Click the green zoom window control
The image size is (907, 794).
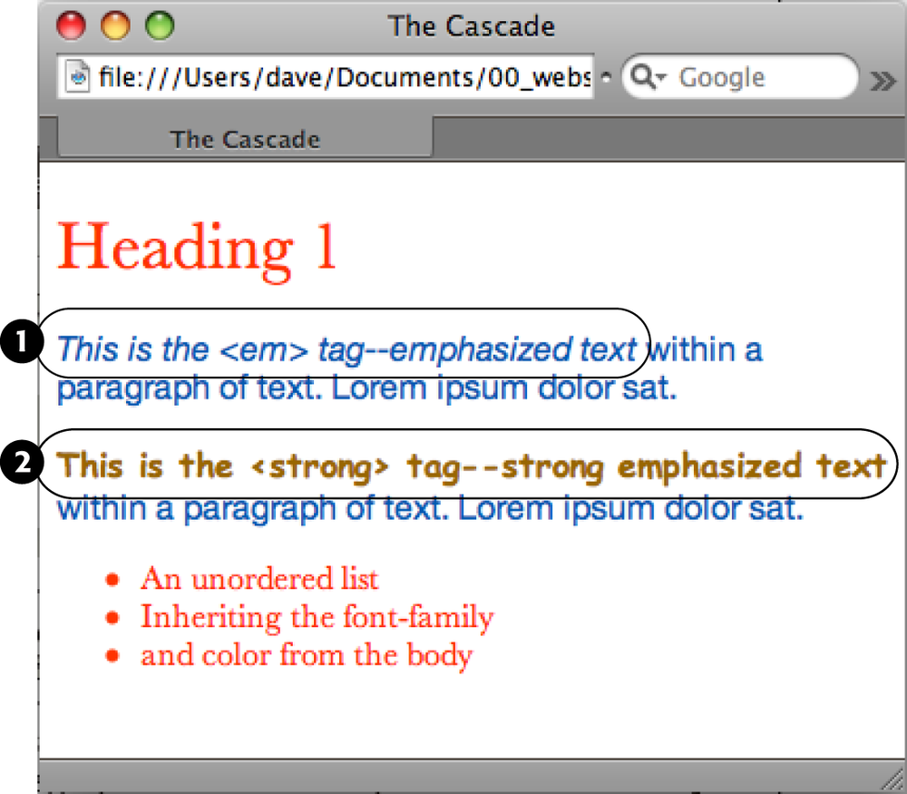pos(159,26)
